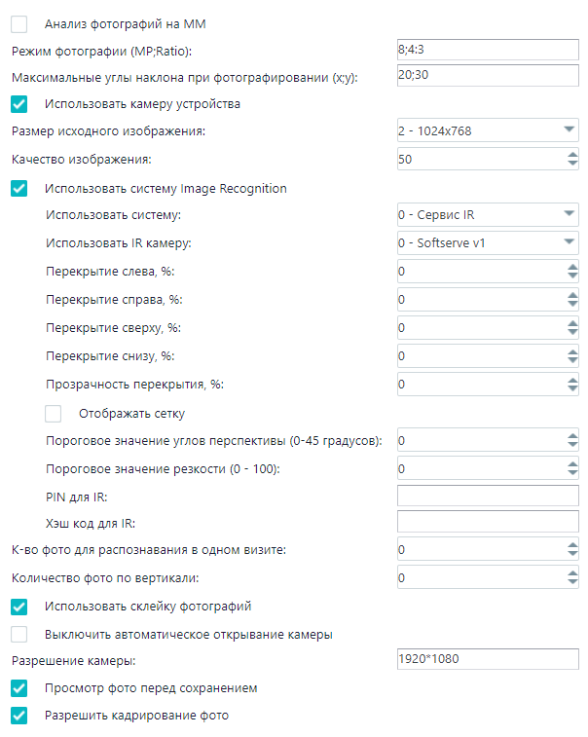The height and width of the screenshot is (737, 588).
Task: Uncheck Использовать камеру устройства
Action: coord(18,104)
